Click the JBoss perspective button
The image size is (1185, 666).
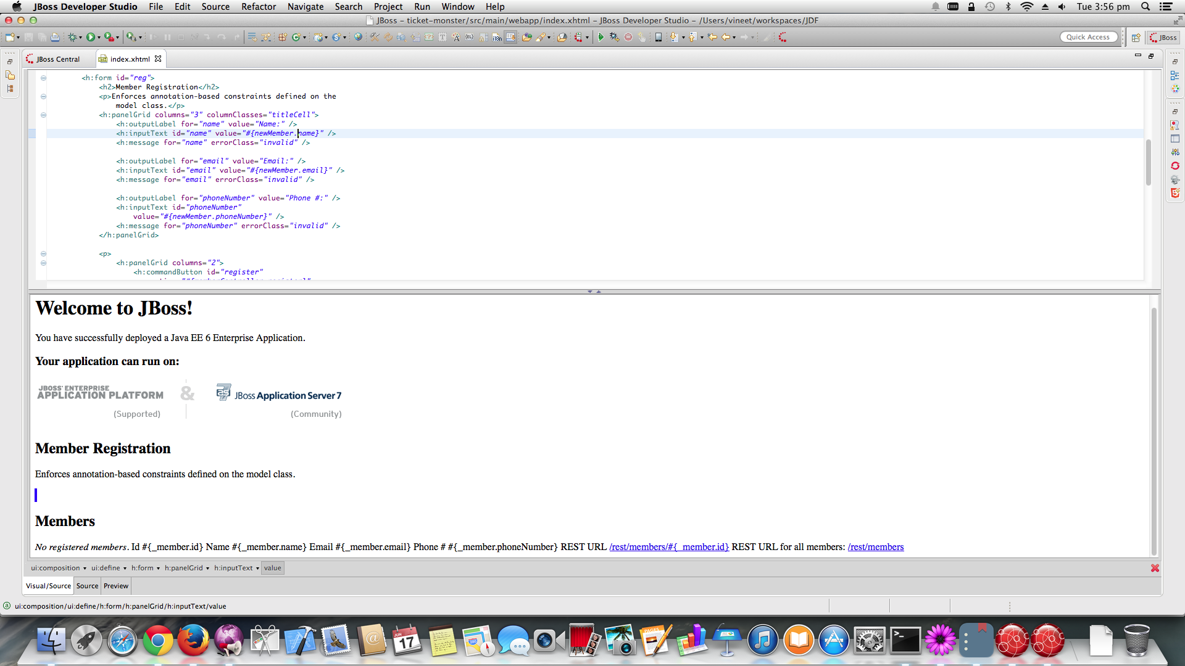(1163, 38)
